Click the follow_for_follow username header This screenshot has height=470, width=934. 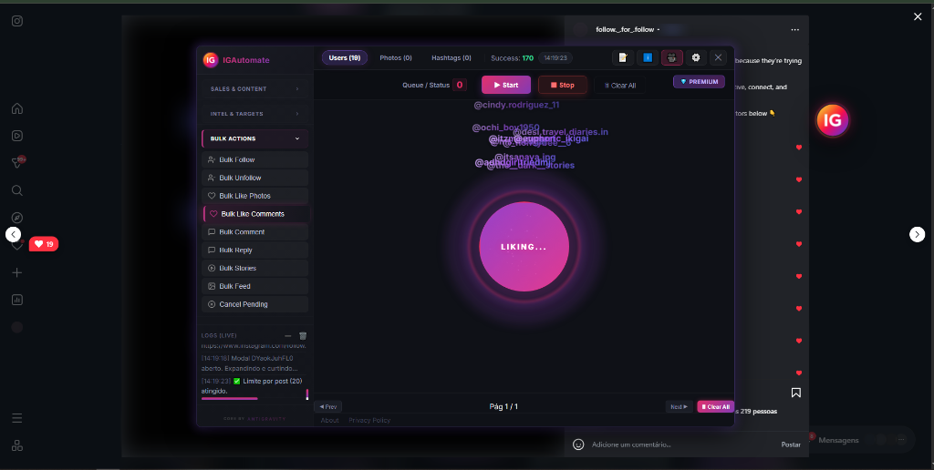coord(625,30)
